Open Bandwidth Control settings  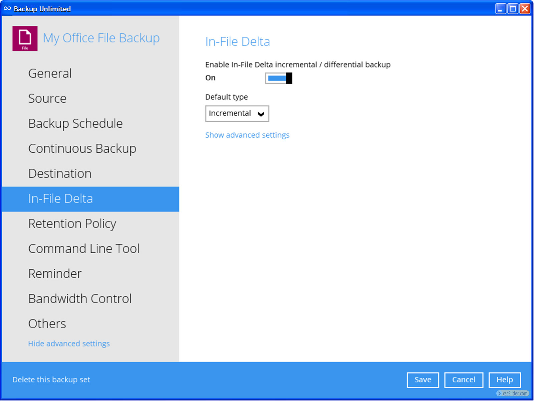click(x=80, y=299)
